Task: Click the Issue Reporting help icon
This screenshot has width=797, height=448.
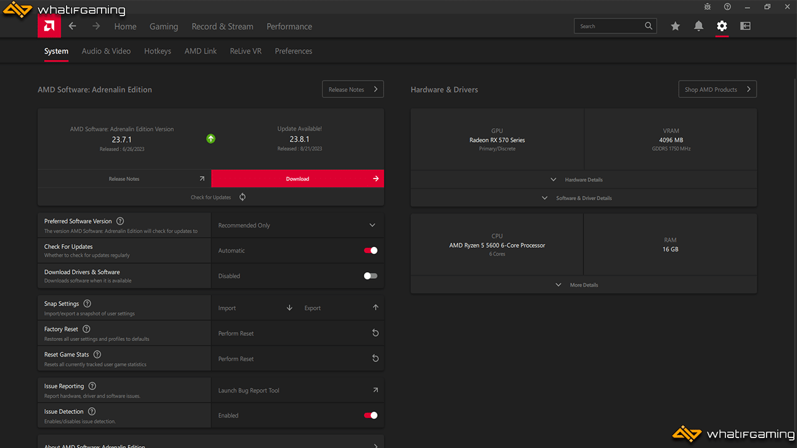Action: pos(92,386)
